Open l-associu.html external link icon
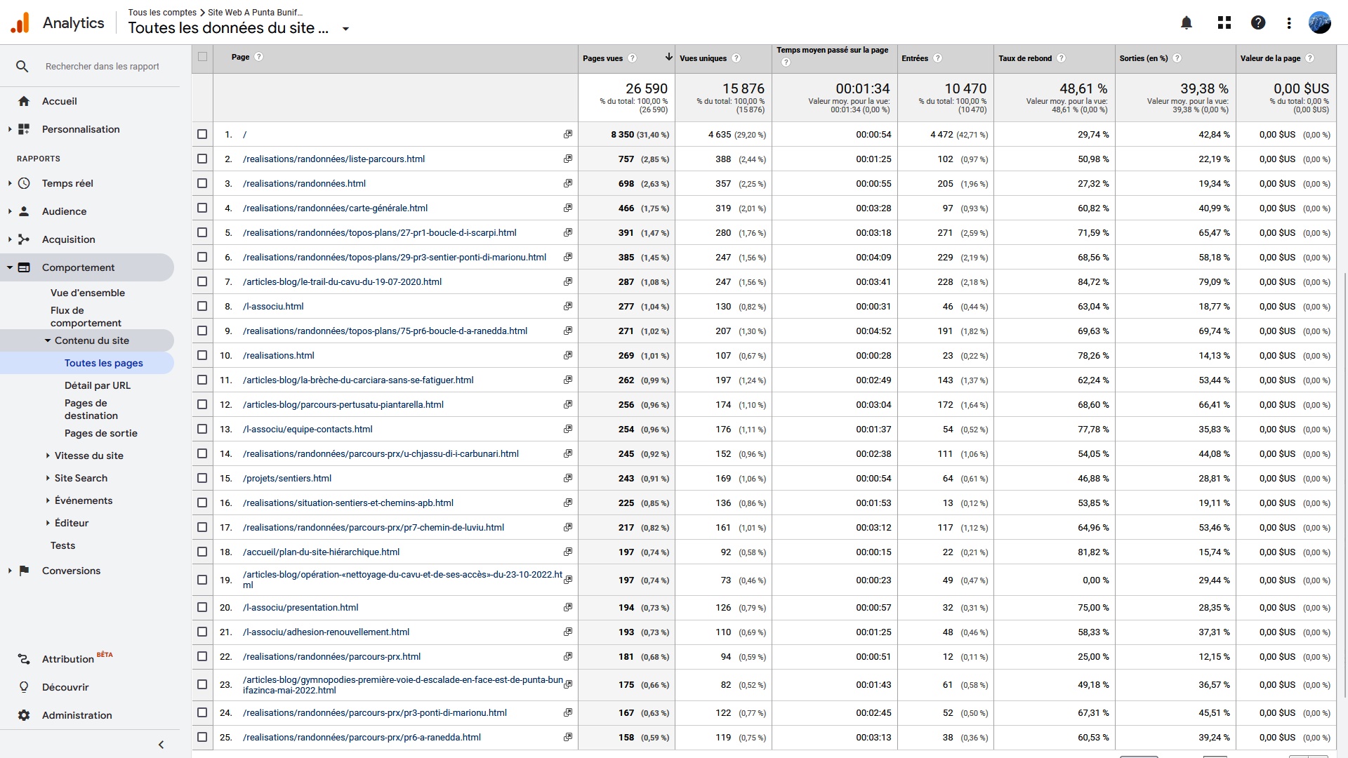The width and height of the screenshot is (1348, 758). 568,306
